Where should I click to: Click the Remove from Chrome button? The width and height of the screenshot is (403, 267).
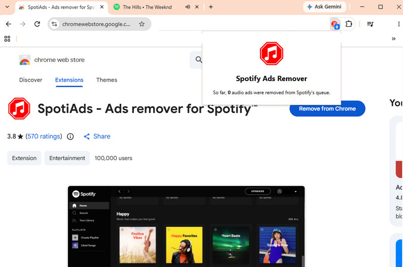pos(327,109)
